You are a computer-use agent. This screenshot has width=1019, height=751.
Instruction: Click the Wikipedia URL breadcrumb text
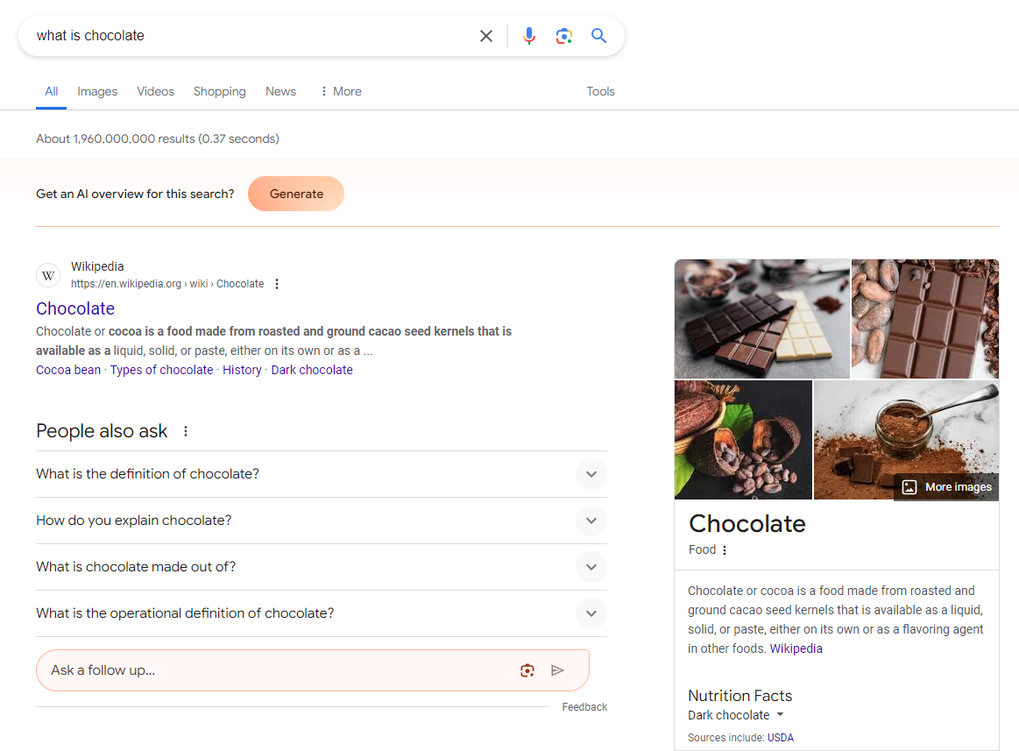[167, 284]
